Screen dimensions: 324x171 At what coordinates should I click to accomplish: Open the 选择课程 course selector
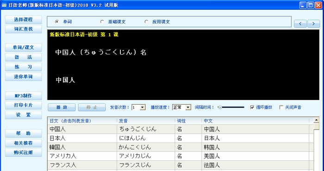pos(23,19)
